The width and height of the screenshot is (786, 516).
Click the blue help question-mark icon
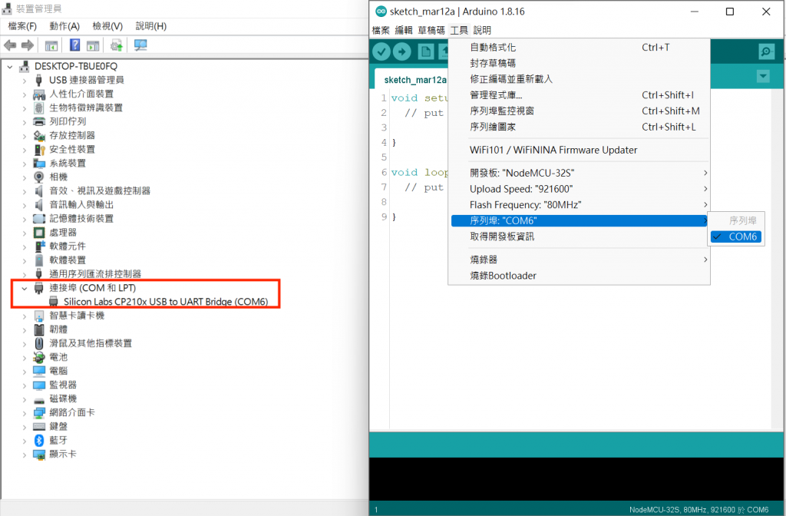(x=74, y=45)
